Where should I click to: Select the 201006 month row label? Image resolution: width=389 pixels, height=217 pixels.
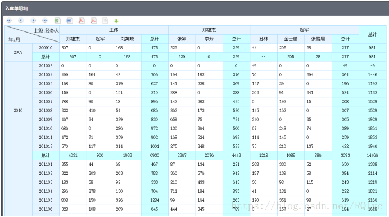point(46,93)
